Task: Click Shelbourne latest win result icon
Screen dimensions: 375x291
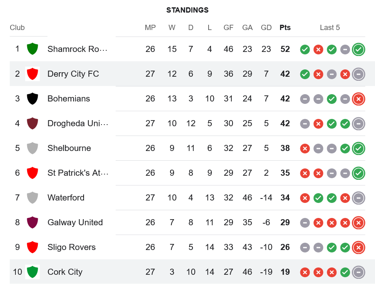Action: click(x=358, y=149)
